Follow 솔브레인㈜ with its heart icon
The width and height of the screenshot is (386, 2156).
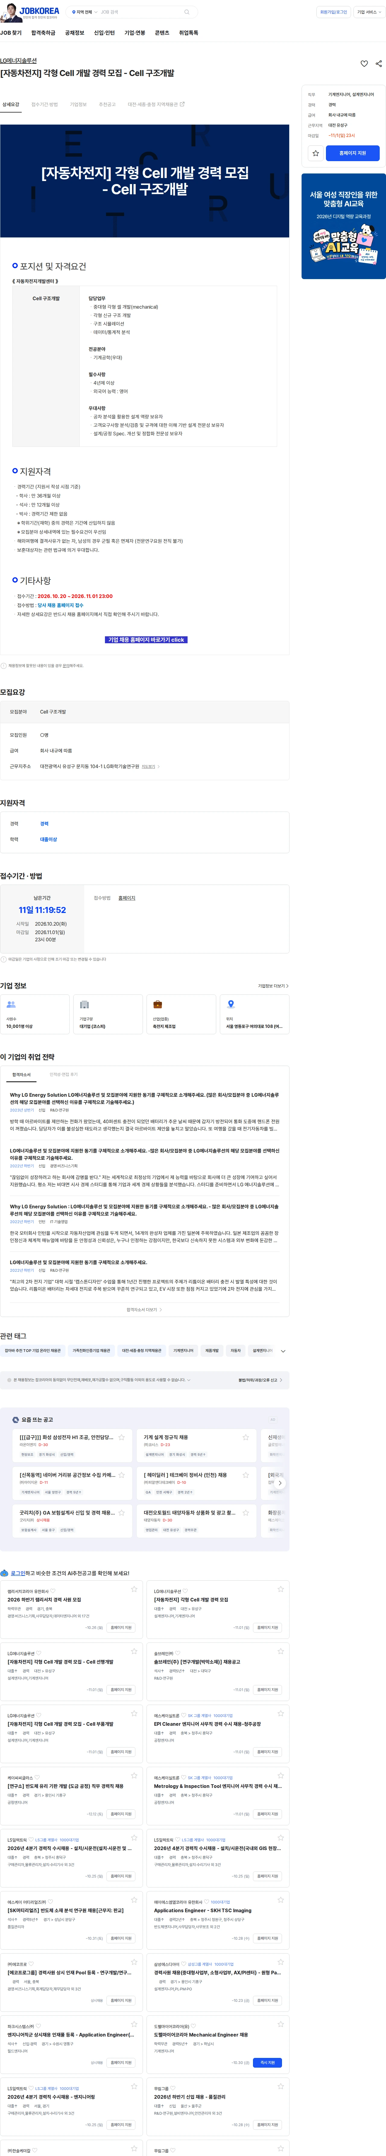(x=178, y=1653)
